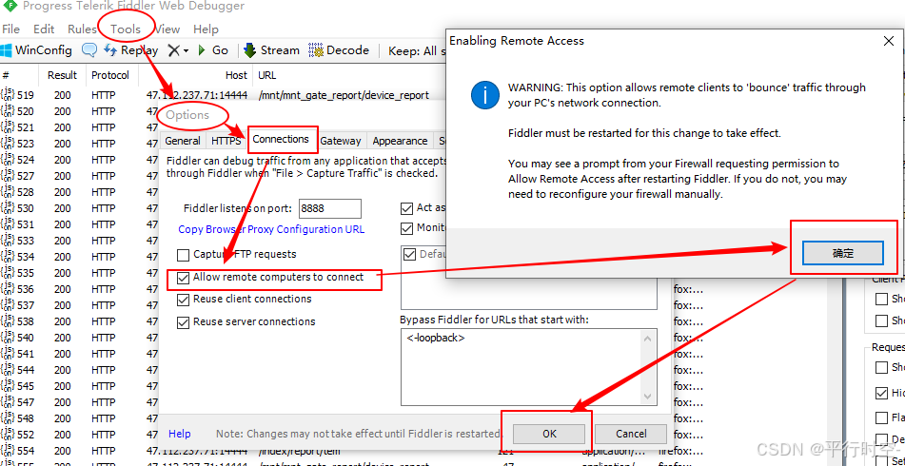Click the Replay arrows icon

(x=110, y=50)
